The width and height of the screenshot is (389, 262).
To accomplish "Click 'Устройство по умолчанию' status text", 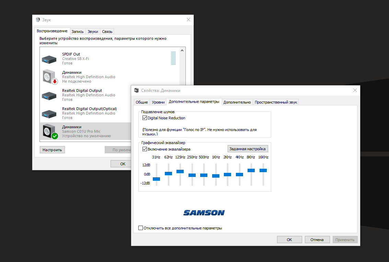I will coord(86,136).
